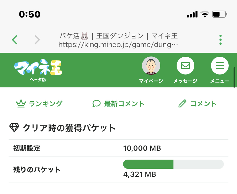The image size is (237, 194).
Task: Tap the crown ranking icon
Action: (21, 104)
